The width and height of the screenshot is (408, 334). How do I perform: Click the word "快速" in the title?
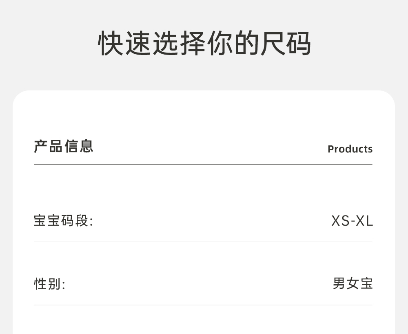[124, 43]
